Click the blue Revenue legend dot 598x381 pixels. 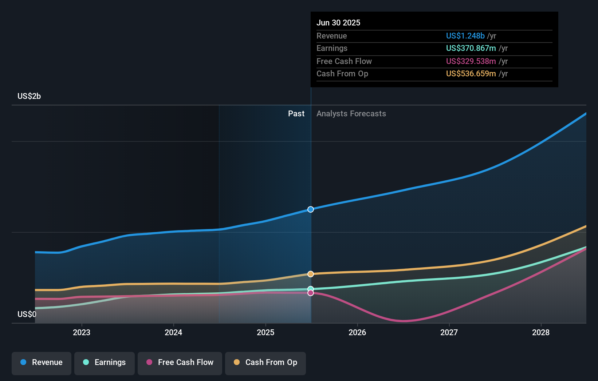(23, 362)
